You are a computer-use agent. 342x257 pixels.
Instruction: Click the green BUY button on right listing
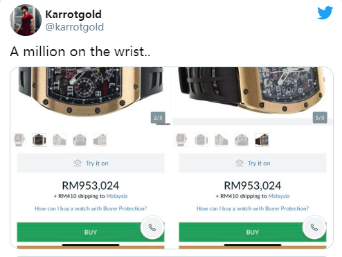click(x=253, y=232)
